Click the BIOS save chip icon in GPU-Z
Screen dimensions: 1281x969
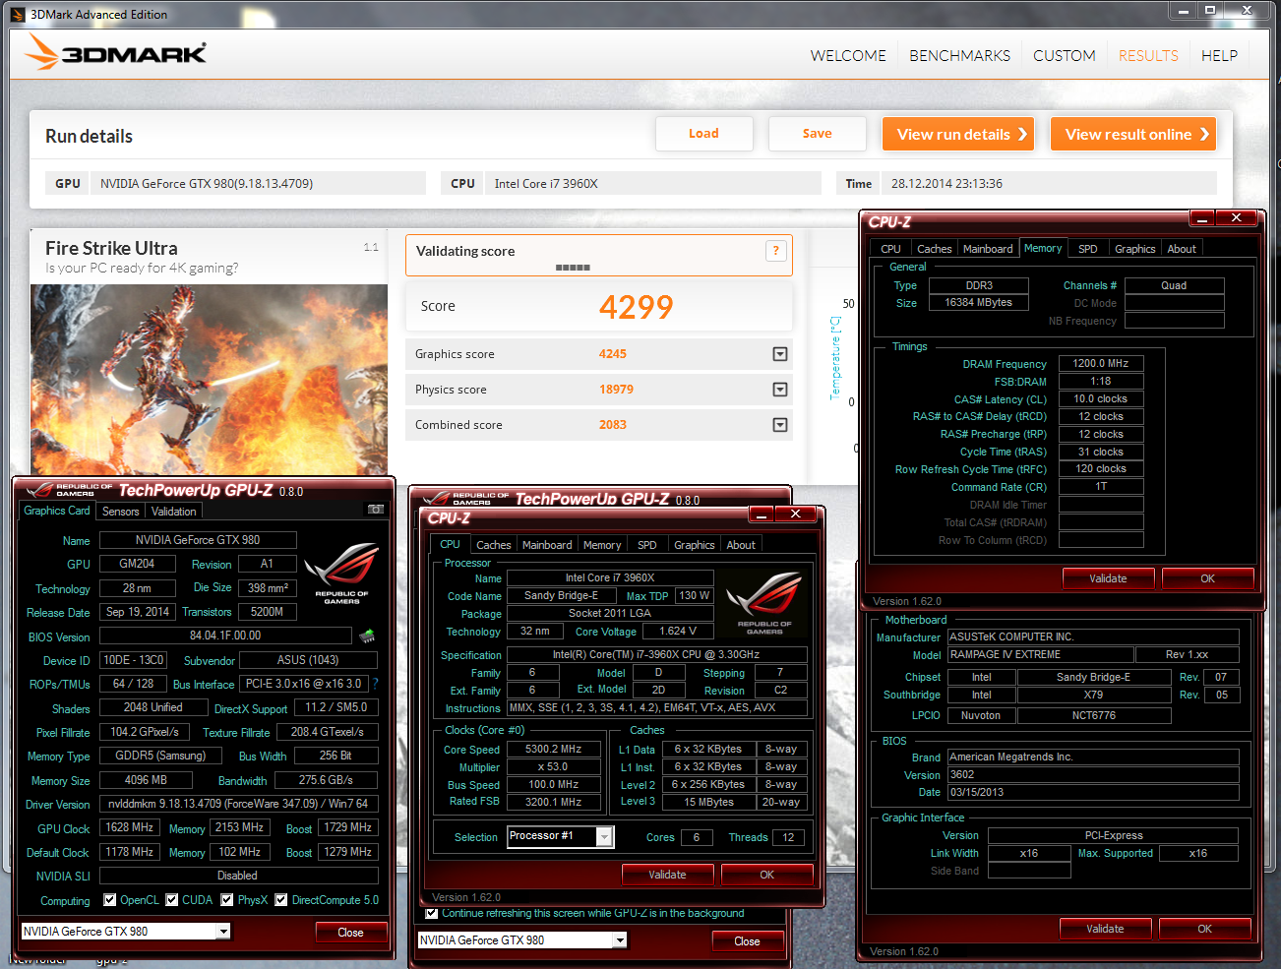click(368, 636)
